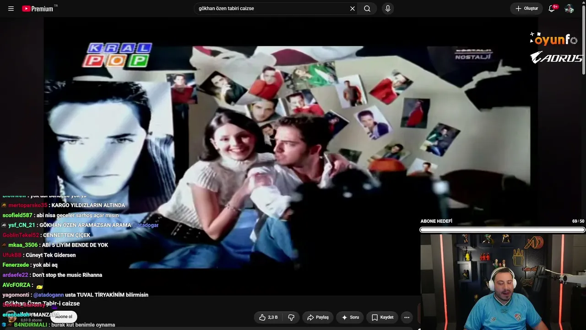The image size is (586, 330).
Task: Click the video title Gökhan Özen Tabir-i caizse
Action: [x=42, y=303]
